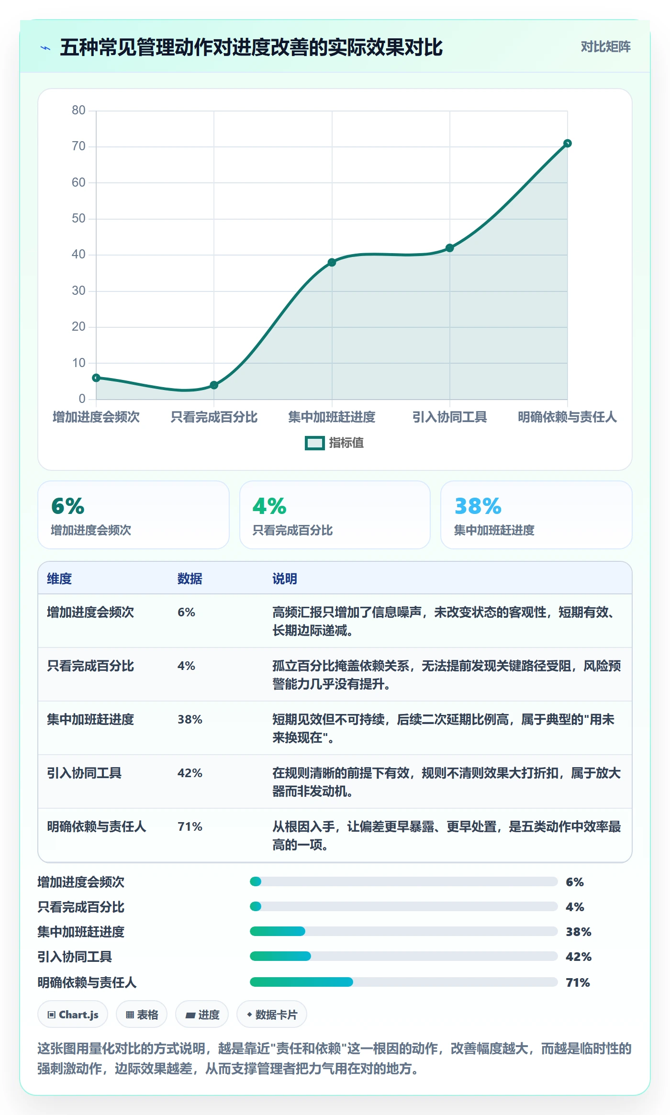670x1115 pixels.
Task: Click the 4% progress bar for 只看完成百分比
Action: coord(404,906)
